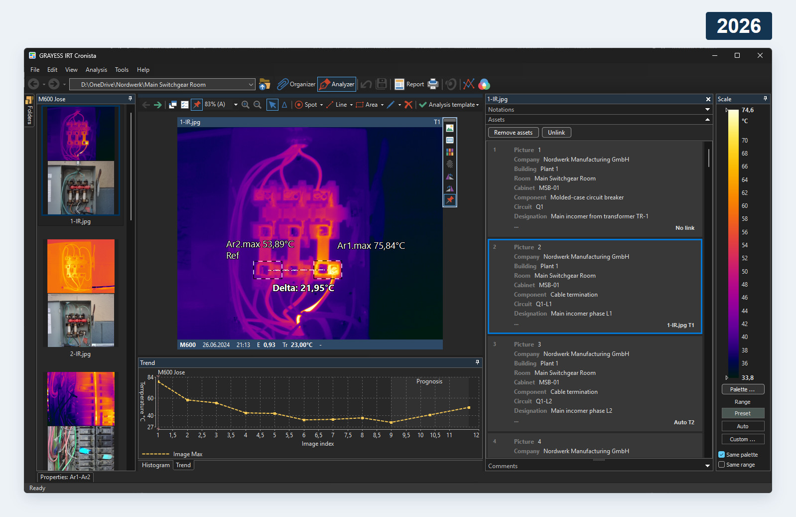Toggle the pin button in the image toolbar
This screenshot has width=796, height=517.
point(197,105)
